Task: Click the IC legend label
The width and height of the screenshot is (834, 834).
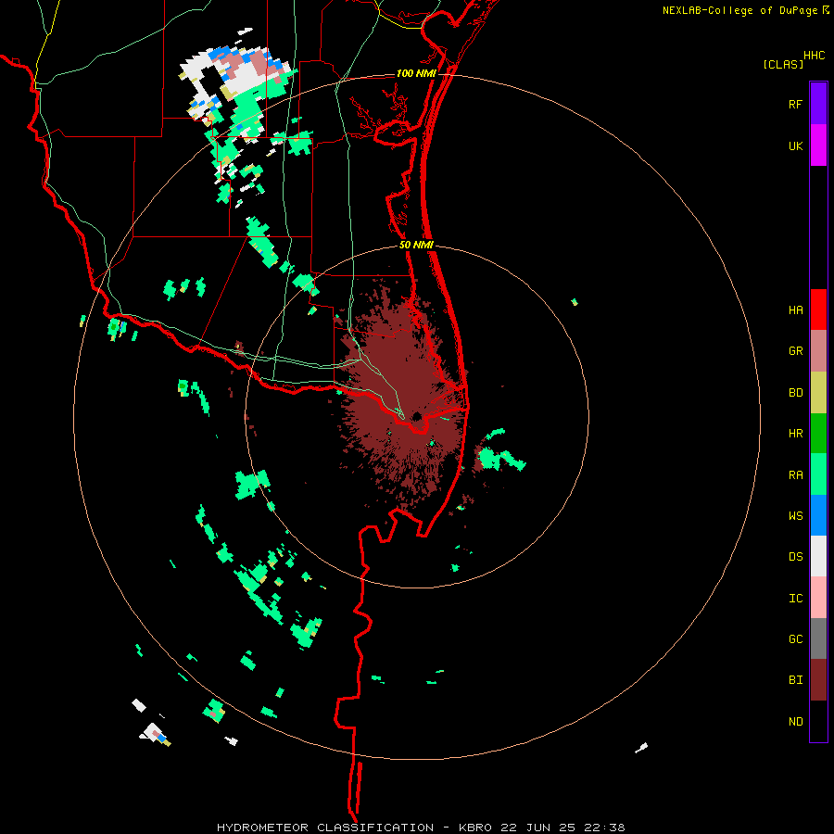Action: [x=795, y=599]
